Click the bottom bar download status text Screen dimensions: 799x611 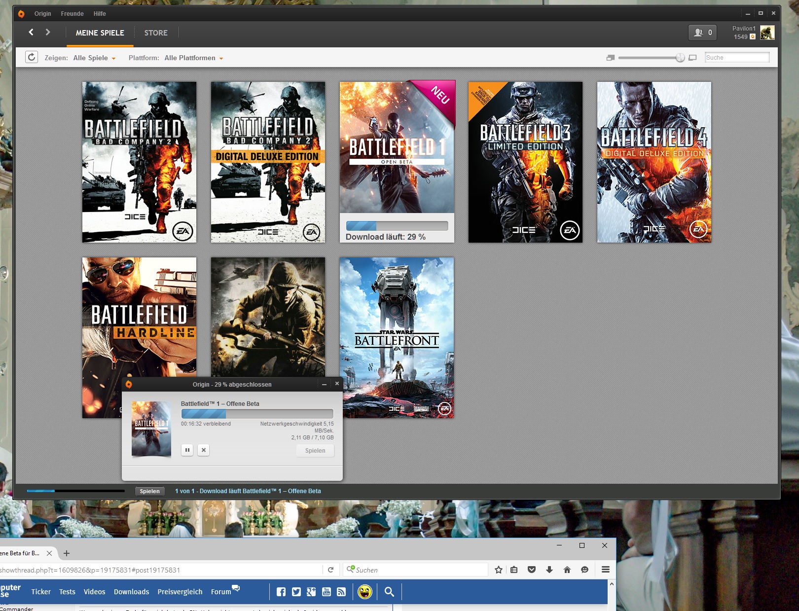248,491
